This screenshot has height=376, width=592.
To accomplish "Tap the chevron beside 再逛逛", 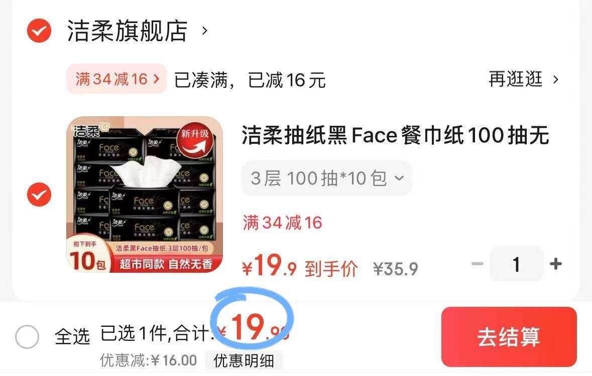I will pyautogui.click(x=555, y=80).
